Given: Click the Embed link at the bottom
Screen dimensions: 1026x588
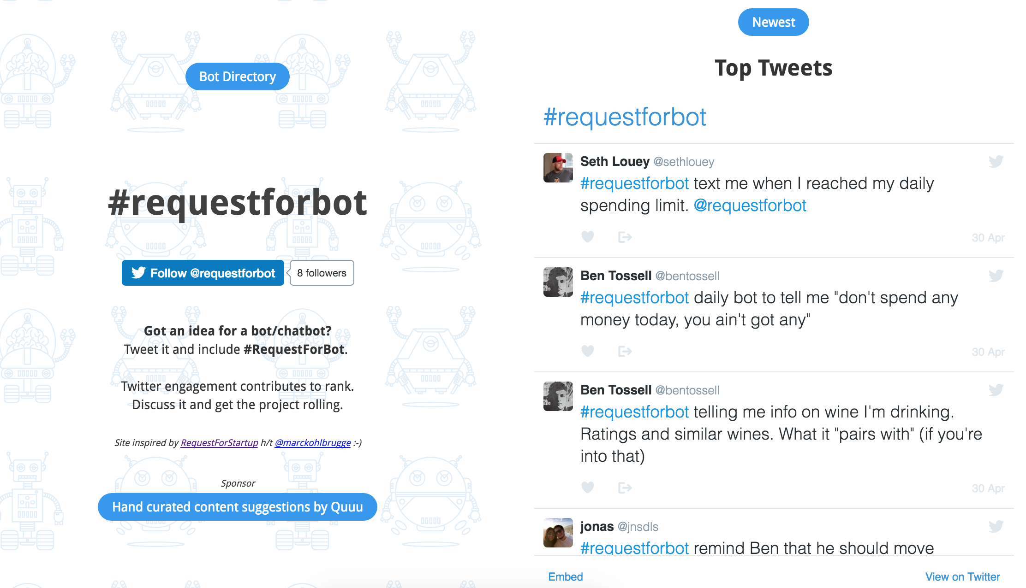Looking at the screenshot, I should (x=565, y=576).
